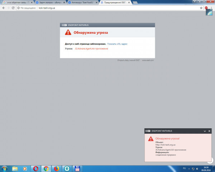Click the ESET logo in the notification header

148,131
